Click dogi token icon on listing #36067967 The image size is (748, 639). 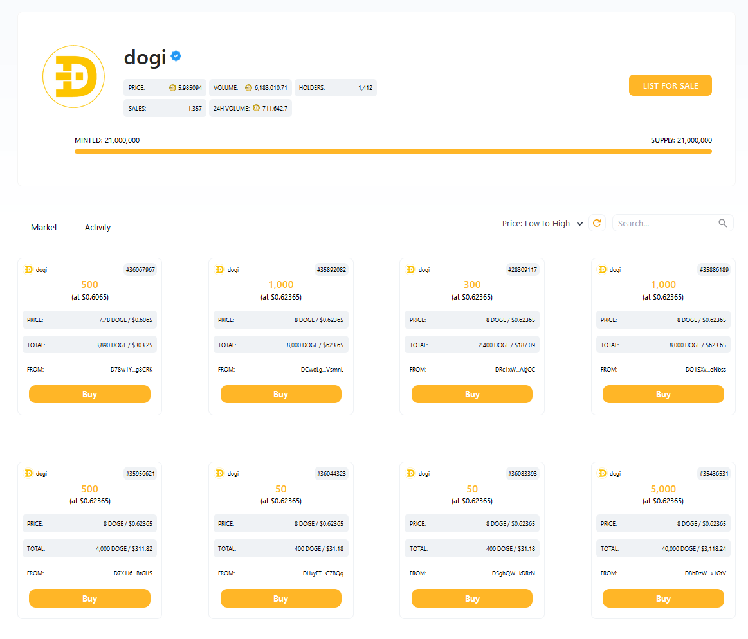[x=28, y=270]
